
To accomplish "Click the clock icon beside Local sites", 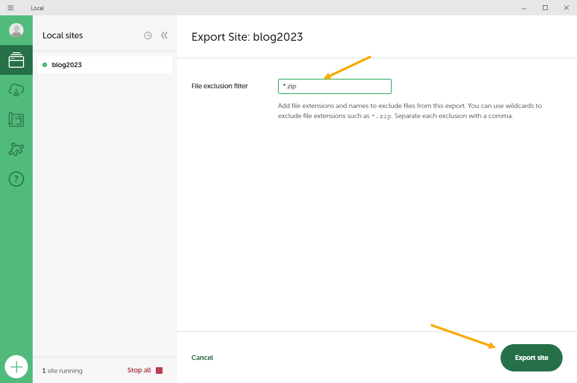I will tap(148, 36).
